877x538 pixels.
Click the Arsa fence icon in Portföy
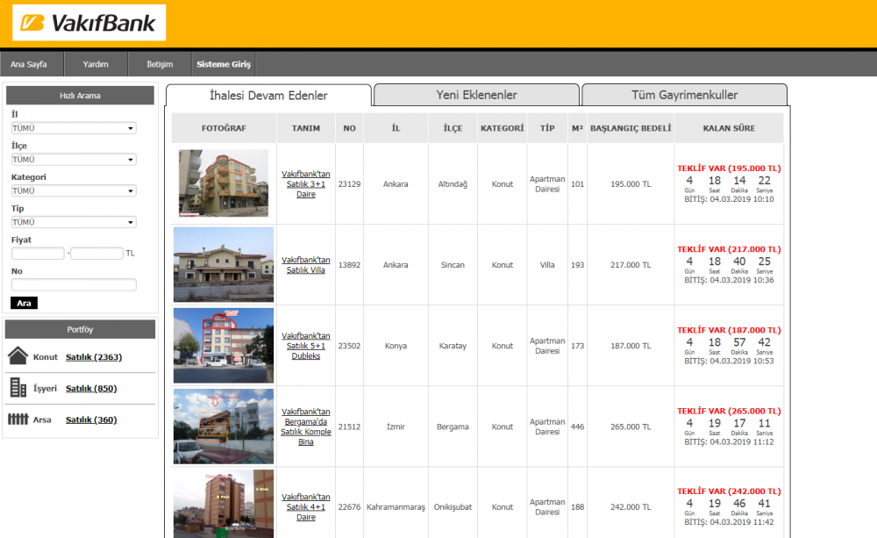point(18,419)
